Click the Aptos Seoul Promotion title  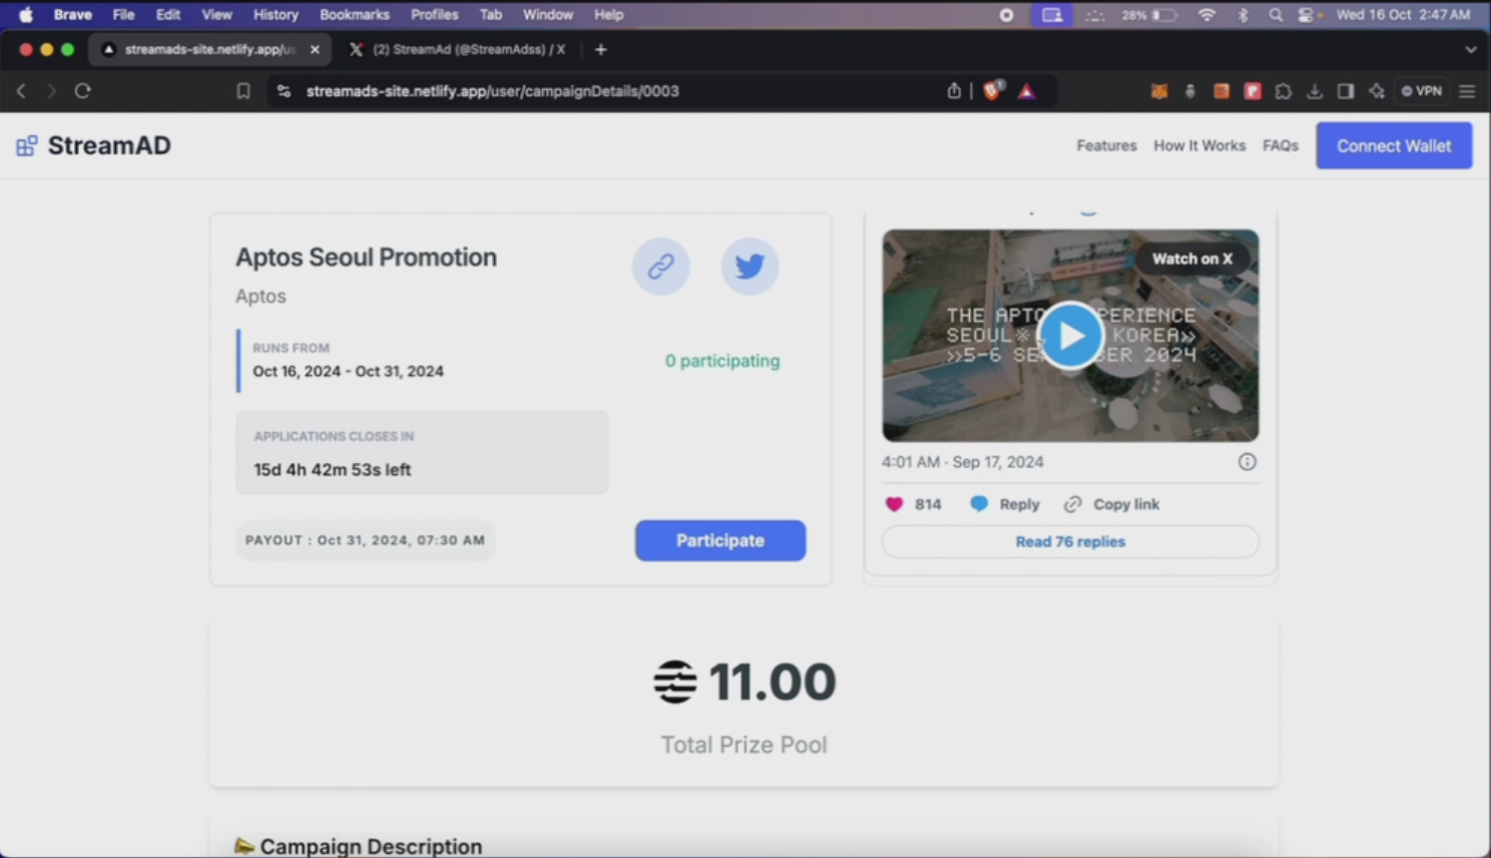pos(365,256)
